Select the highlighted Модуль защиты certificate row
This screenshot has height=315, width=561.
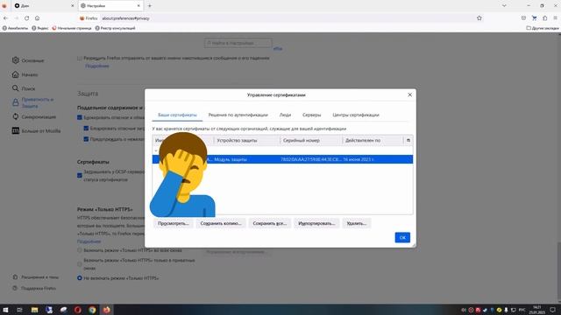tap(282, 159)
